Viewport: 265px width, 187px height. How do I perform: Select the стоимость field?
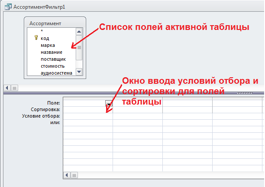[52, 66]
